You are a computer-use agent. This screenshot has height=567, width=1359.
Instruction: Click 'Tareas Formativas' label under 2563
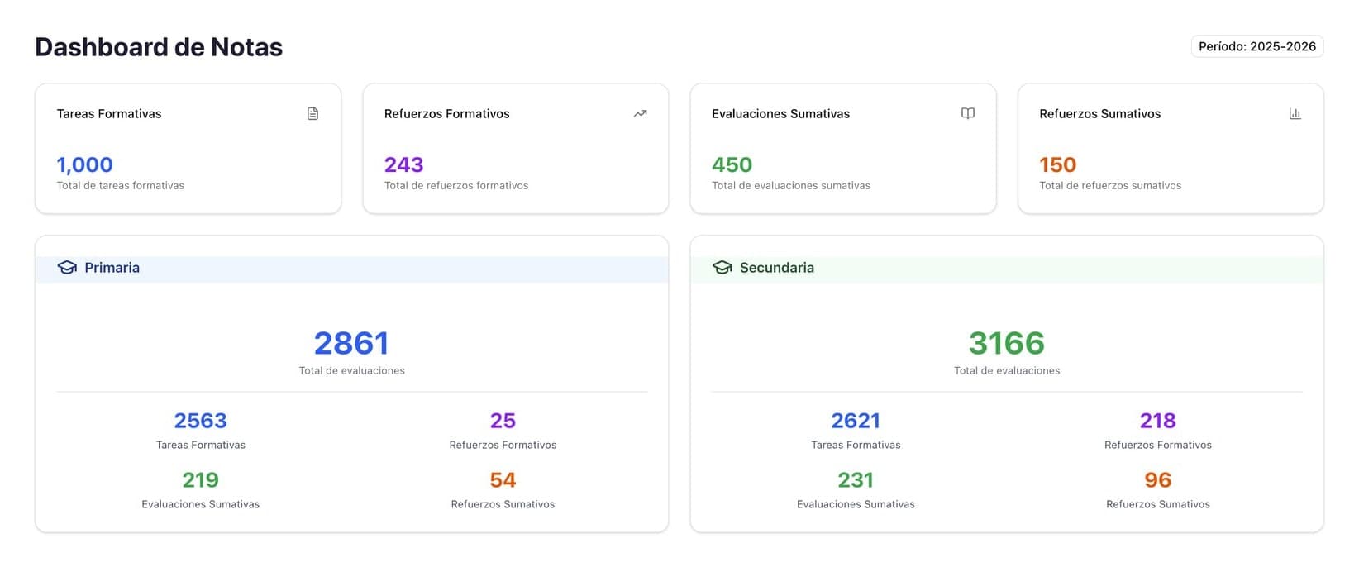(201, 445)
